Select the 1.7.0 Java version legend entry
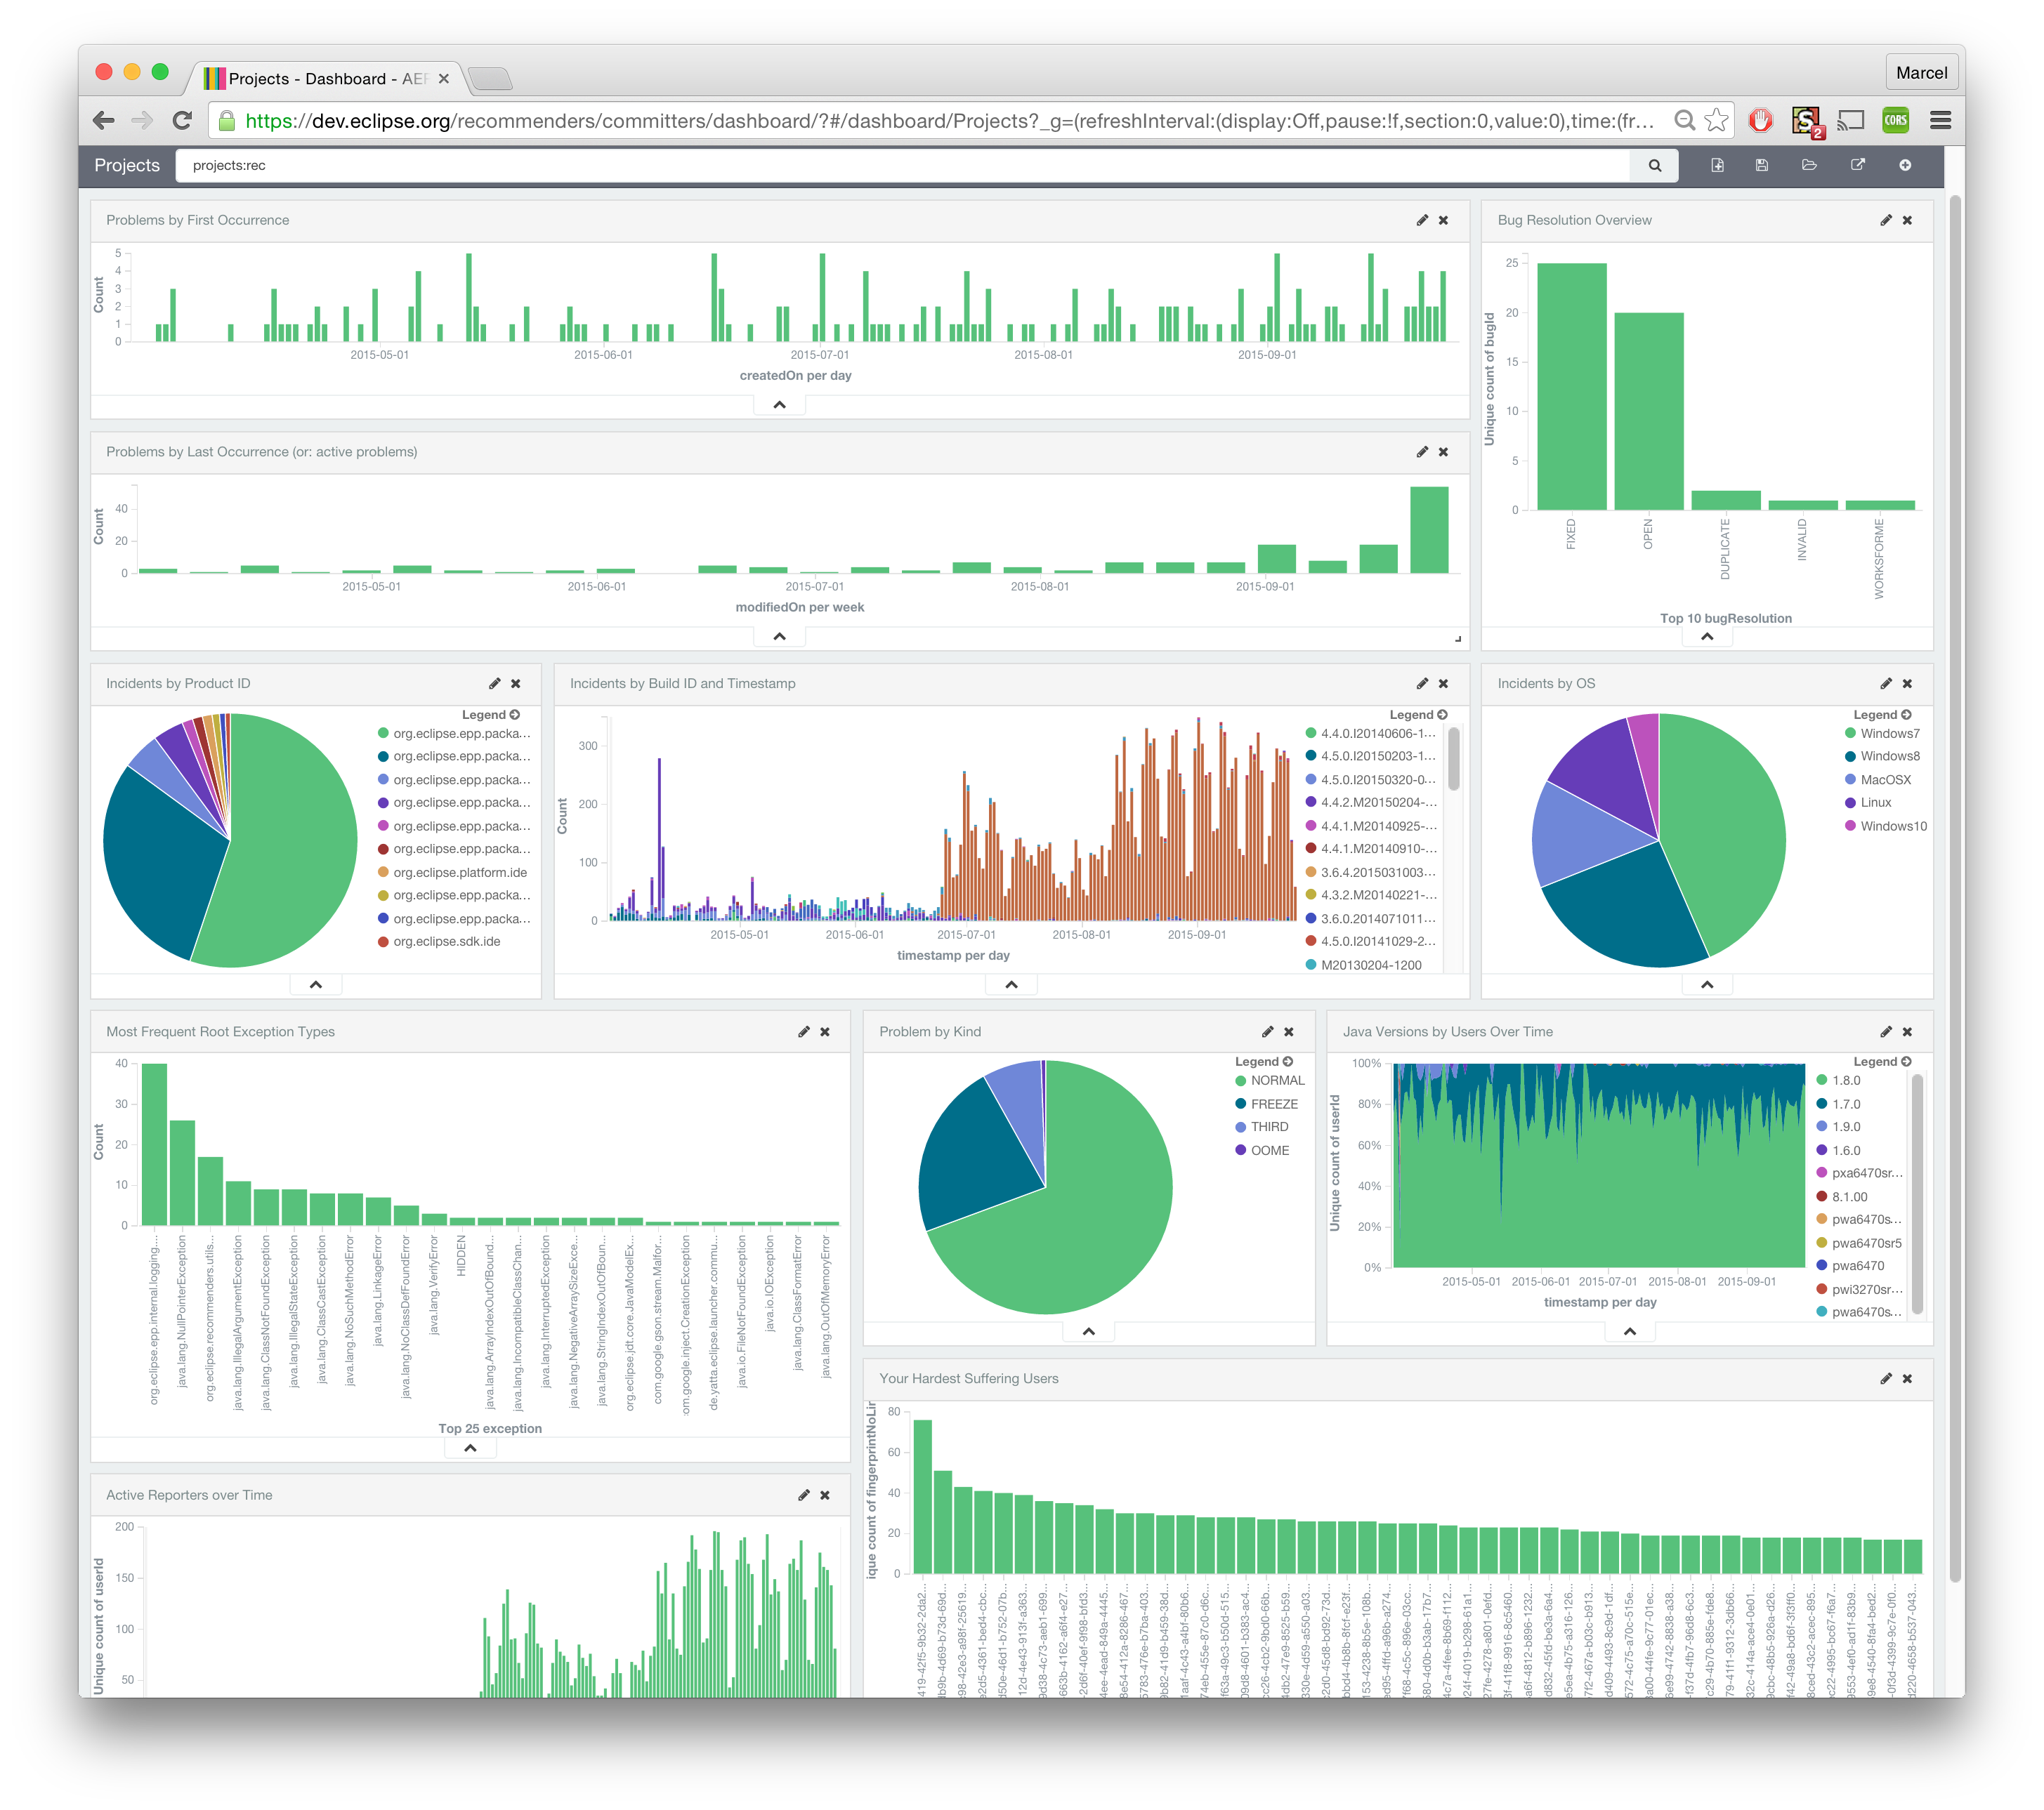Image resolution: width=2044 pixels, height=1810 pixels. pos(1839,1104)
